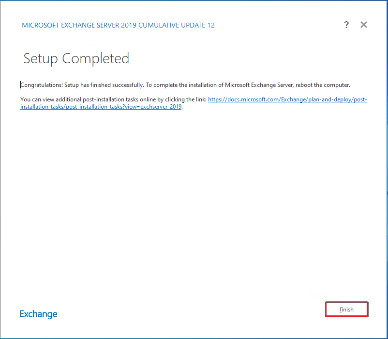This screenshot has width=388, height=339.
Task: Click the Exchange Server 2019 Cumulative Update title
Action: click(118, 25)
